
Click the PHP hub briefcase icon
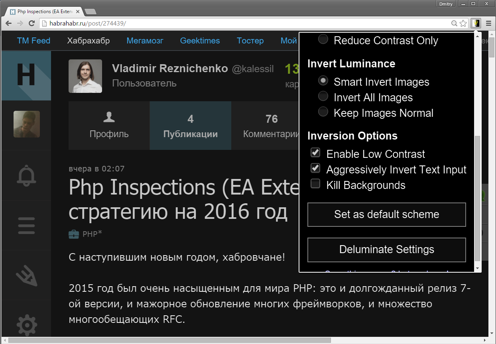[74, 234]
